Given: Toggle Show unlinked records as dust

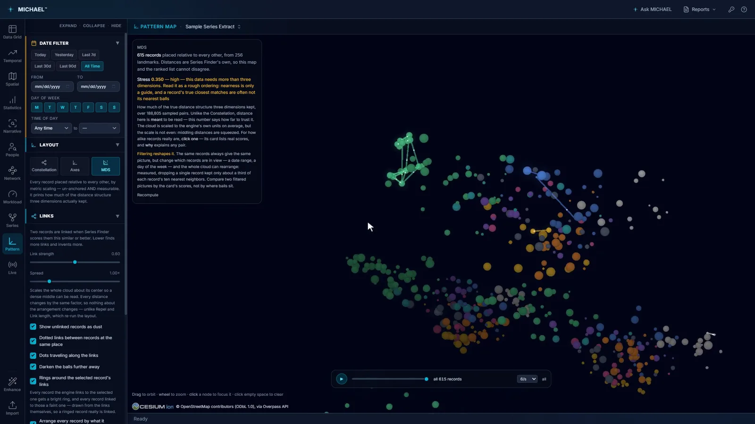Looking at the screenshot, I should coord(33,326).
